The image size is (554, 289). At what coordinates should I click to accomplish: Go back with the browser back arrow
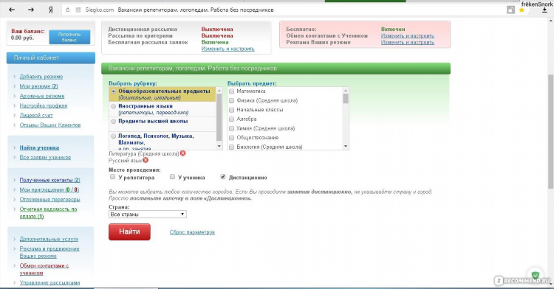(x=12, y=10)
